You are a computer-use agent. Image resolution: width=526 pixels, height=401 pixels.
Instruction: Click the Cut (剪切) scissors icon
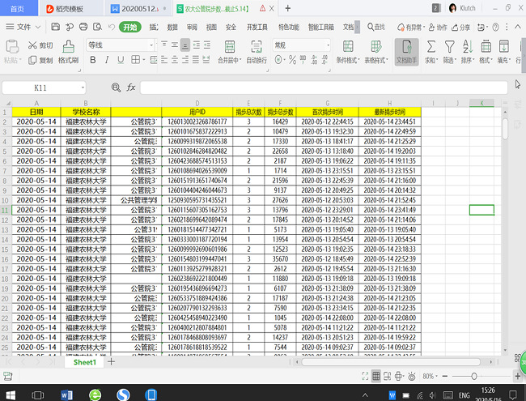click(x=32, y=45)
